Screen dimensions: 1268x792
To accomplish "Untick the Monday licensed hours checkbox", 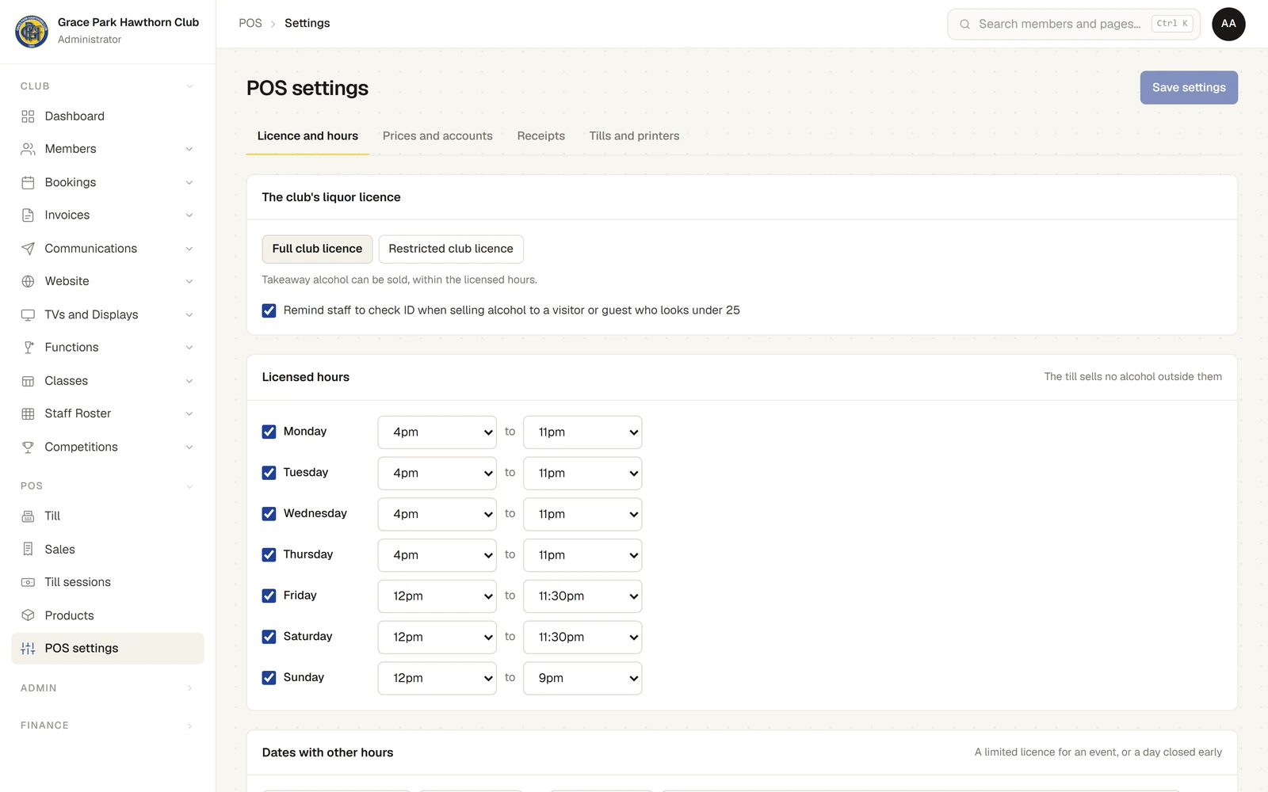I will tap(269, 432).
